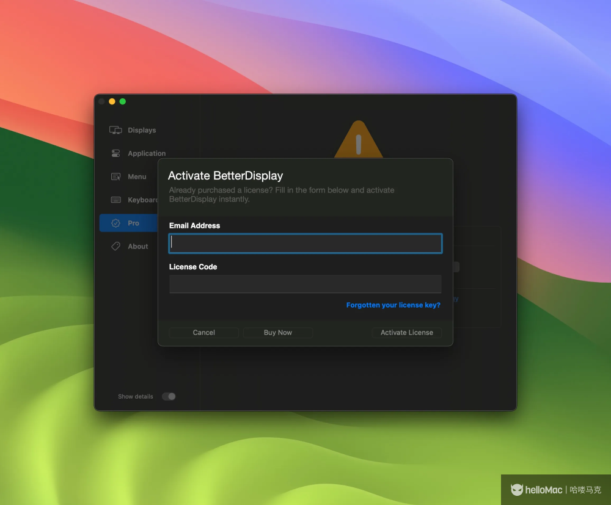Click into the License Code field
The width and height of the screenshot is (611, 505).
[x=305, y=284]
